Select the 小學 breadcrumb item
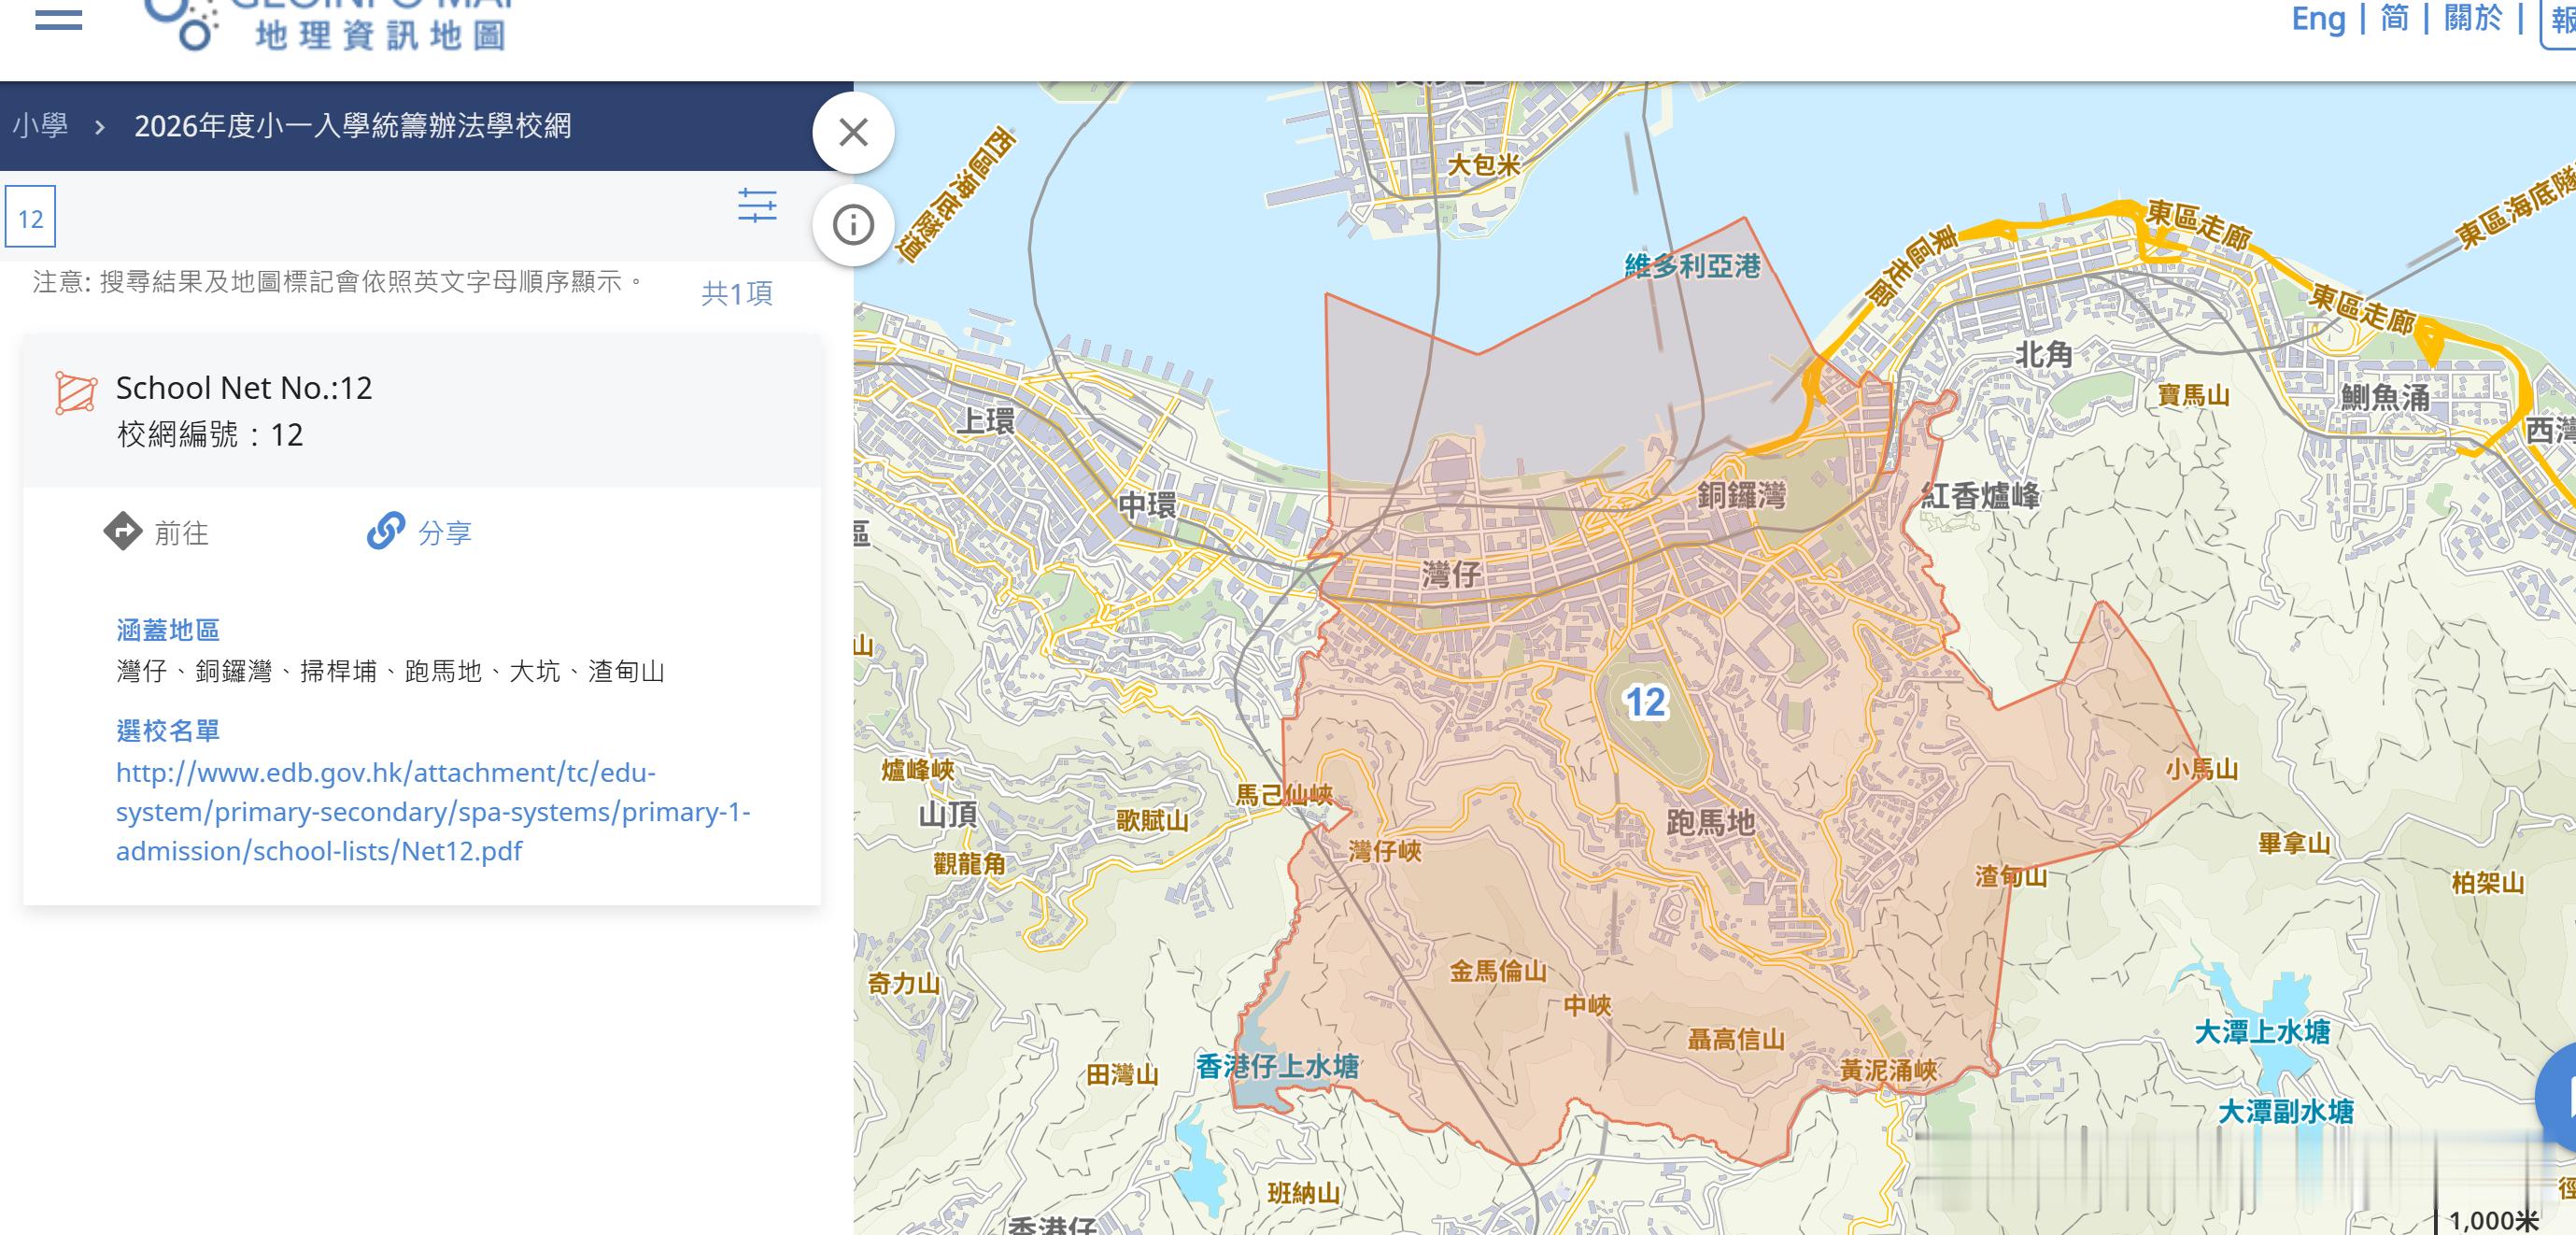 tap(38, 128)
